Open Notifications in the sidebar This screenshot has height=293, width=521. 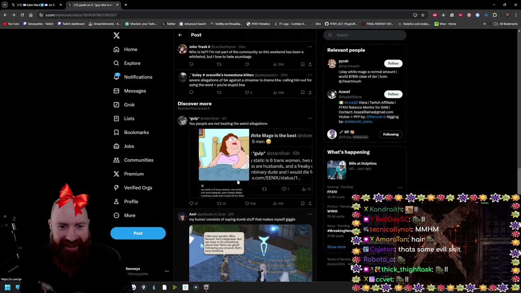pyautogui.click(x=133, y=77)
